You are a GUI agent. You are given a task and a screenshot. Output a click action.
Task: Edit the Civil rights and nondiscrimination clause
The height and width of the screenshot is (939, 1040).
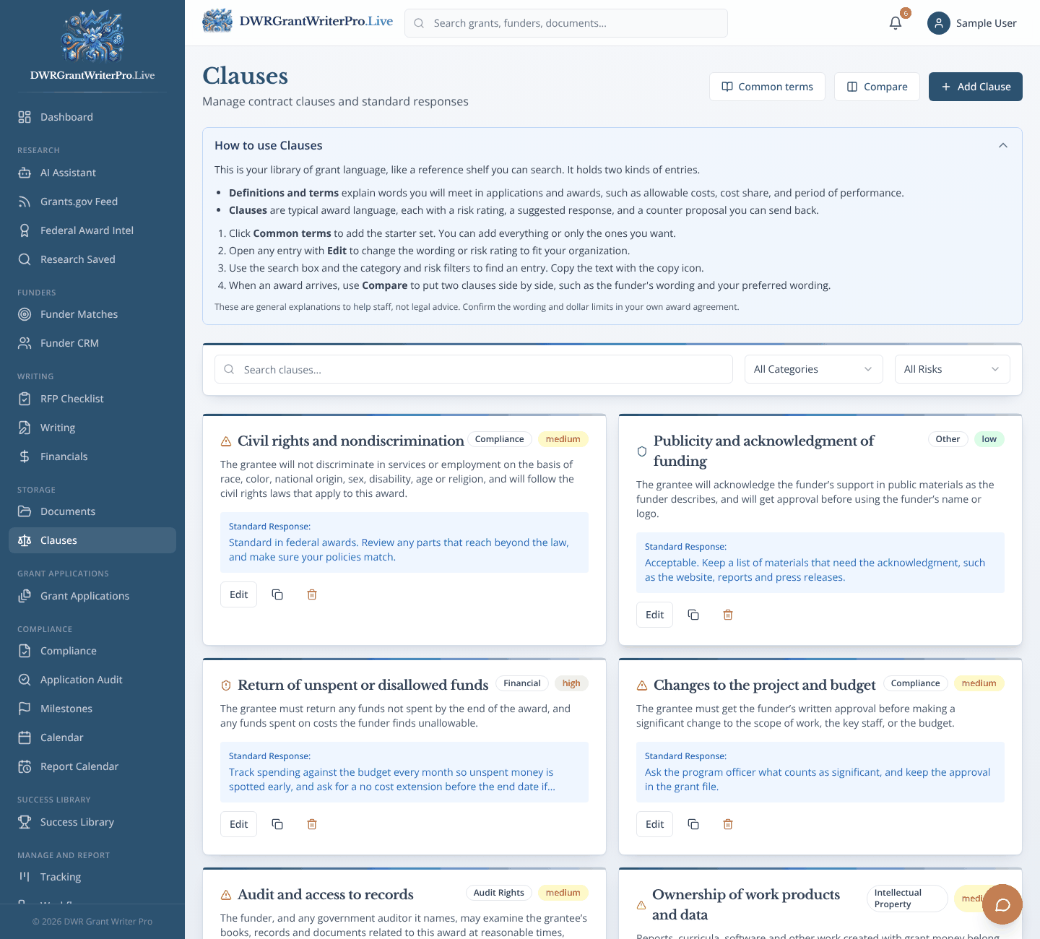click(x=238, y=594)
